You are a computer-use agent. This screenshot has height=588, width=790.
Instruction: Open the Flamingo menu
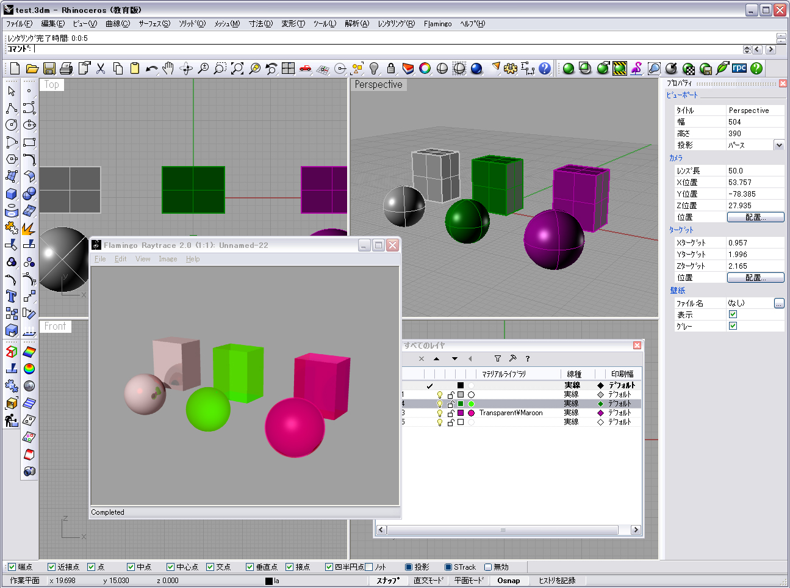click(x=437, y=24)
